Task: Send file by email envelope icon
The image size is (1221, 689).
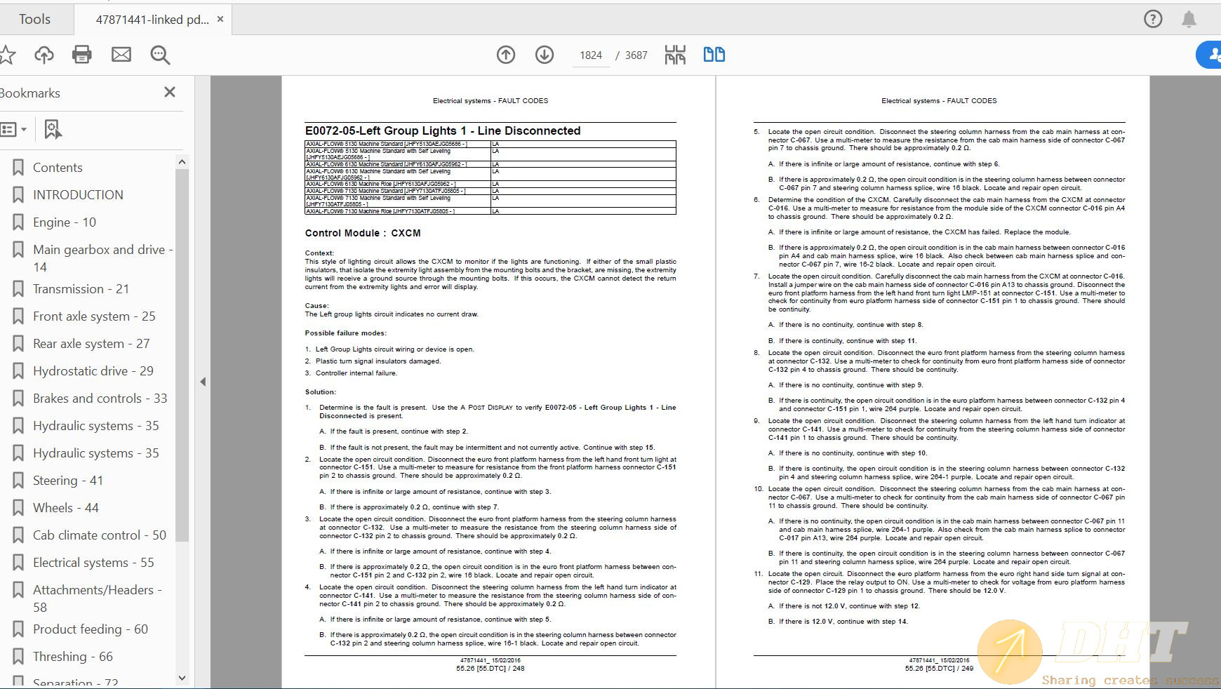Action: [x=121, y=55]
